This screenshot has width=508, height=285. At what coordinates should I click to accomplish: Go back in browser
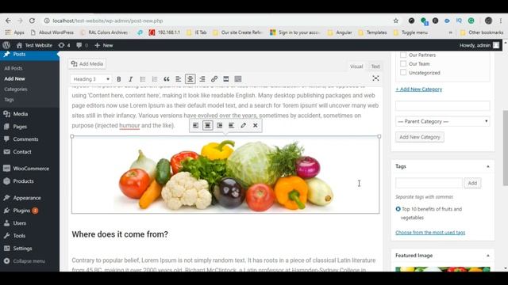pyautogui.click(x=8, y=21)
